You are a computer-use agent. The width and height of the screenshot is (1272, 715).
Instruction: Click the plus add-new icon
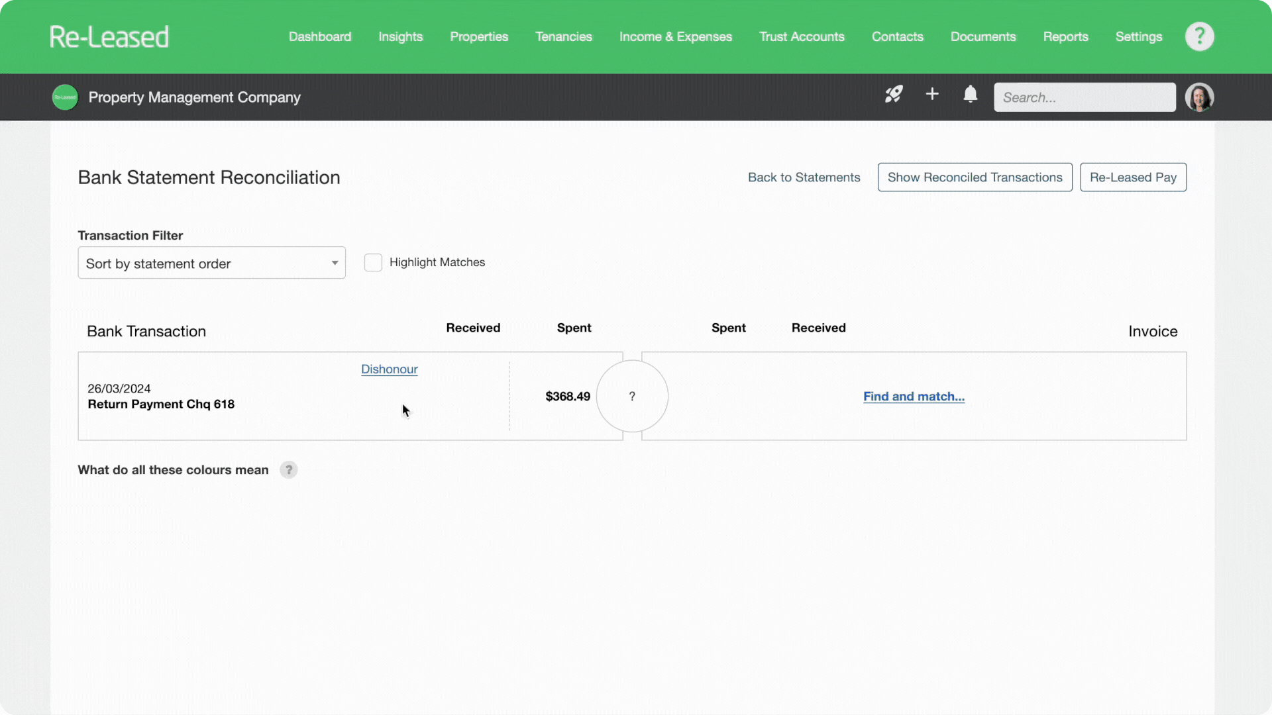(932, 95)
